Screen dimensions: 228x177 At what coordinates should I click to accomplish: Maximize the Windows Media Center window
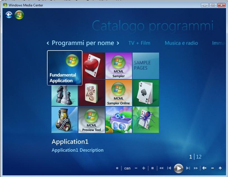[x=213, y=5]
